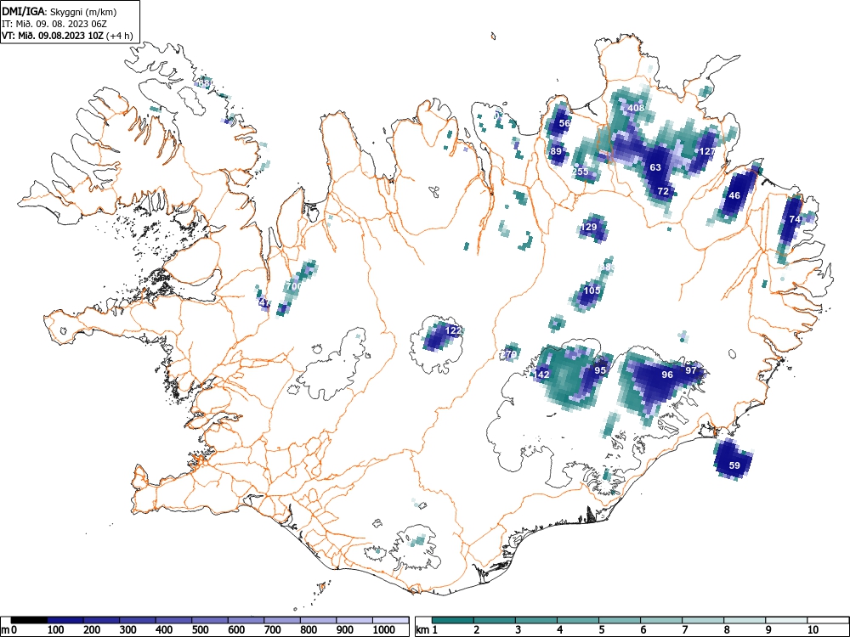
Task: Click the "300" tick label in the legend
Action: (x=128, y=630)
